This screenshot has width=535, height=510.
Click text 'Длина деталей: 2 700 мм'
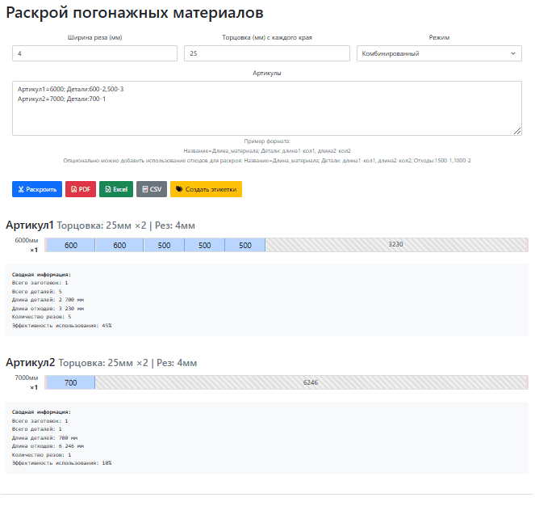(48, 299)
